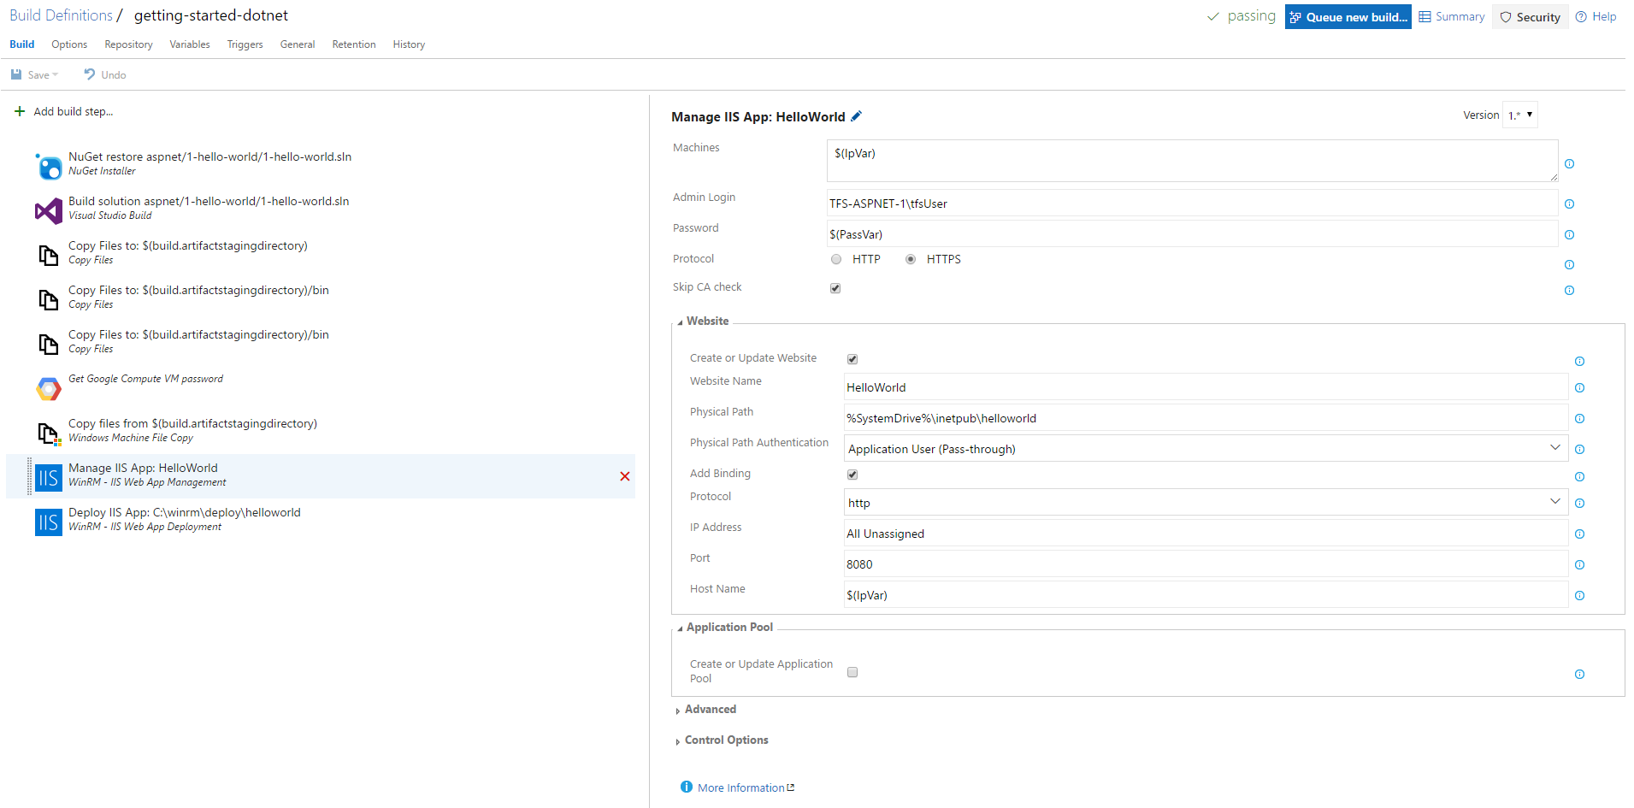Select the HTTP protocol radio button
The image size is (1634, 808).
click(x=836, y=259)
